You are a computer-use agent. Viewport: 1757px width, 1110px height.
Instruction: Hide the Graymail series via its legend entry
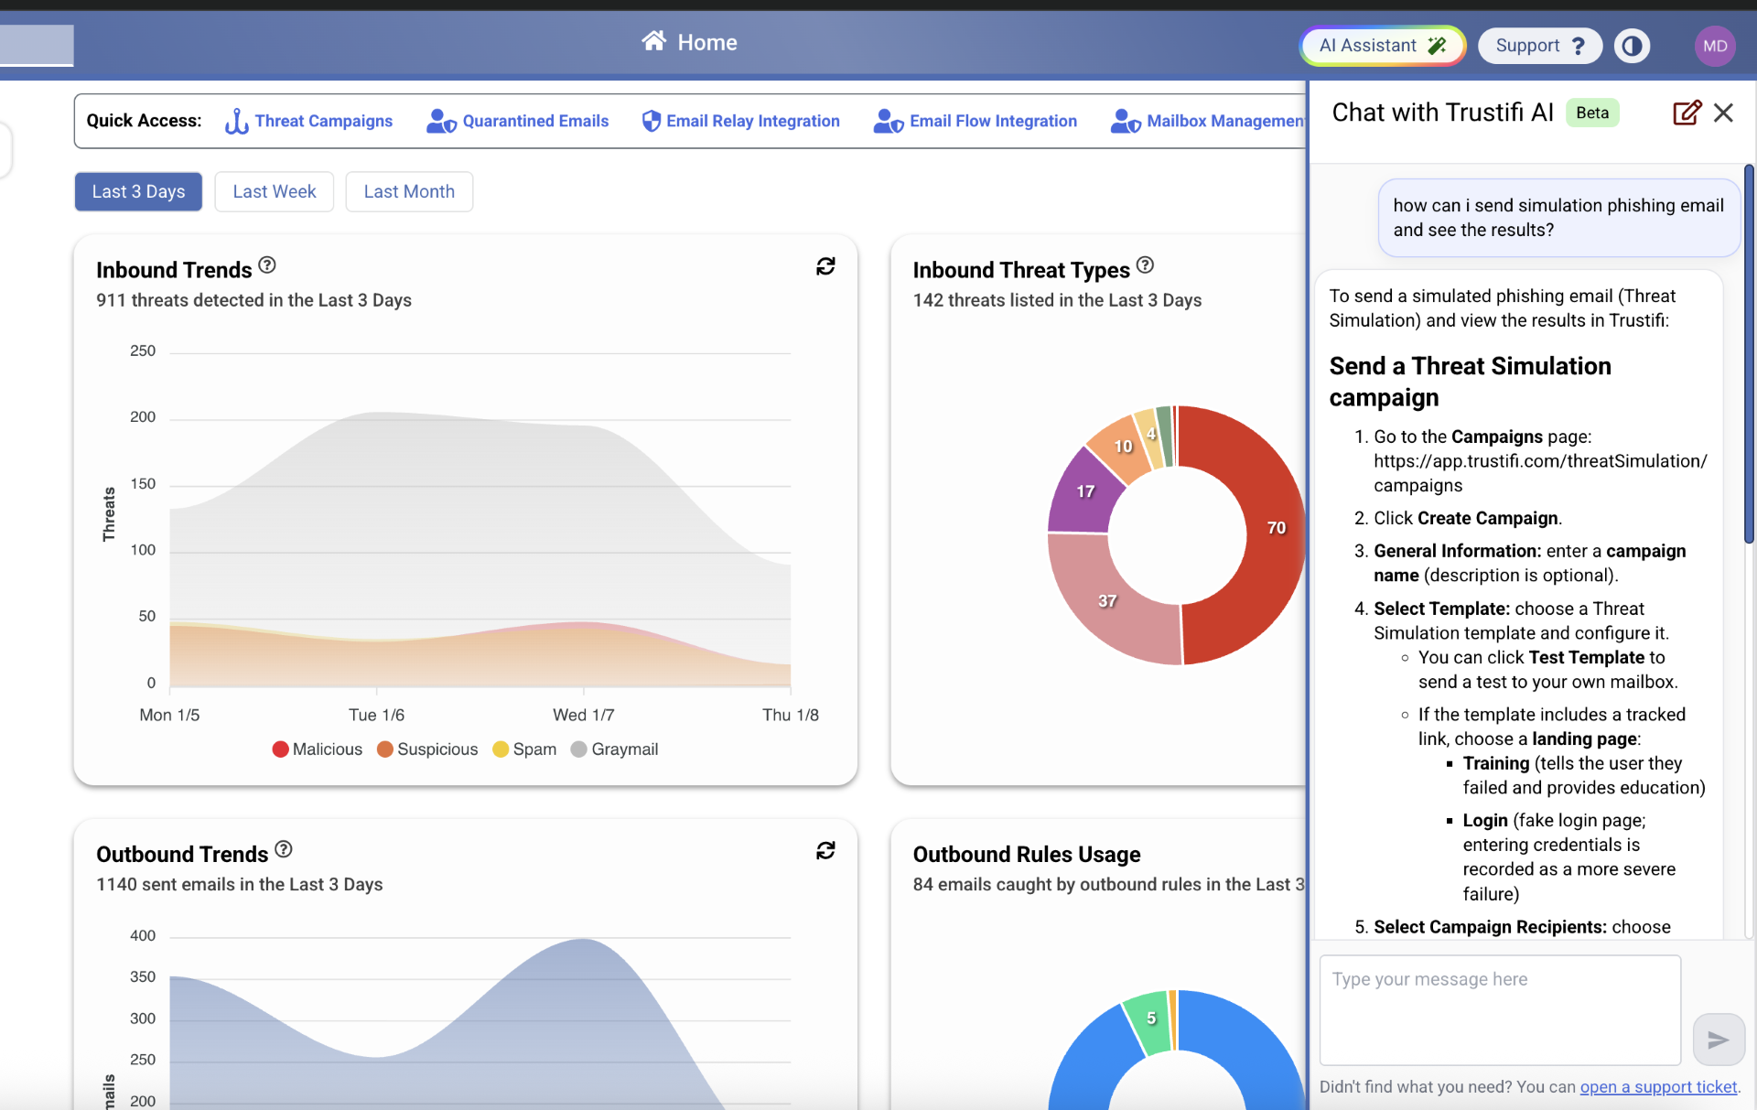[614, 749]
